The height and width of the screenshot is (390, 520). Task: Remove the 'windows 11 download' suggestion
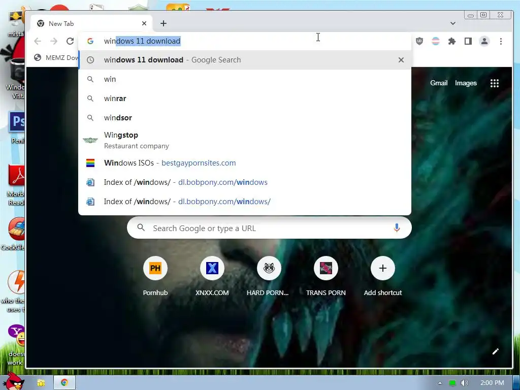tap(401, 60)
